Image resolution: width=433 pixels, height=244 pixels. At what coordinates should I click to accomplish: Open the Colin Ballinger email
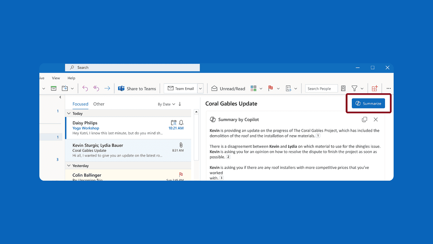click(x=128, y=175)
